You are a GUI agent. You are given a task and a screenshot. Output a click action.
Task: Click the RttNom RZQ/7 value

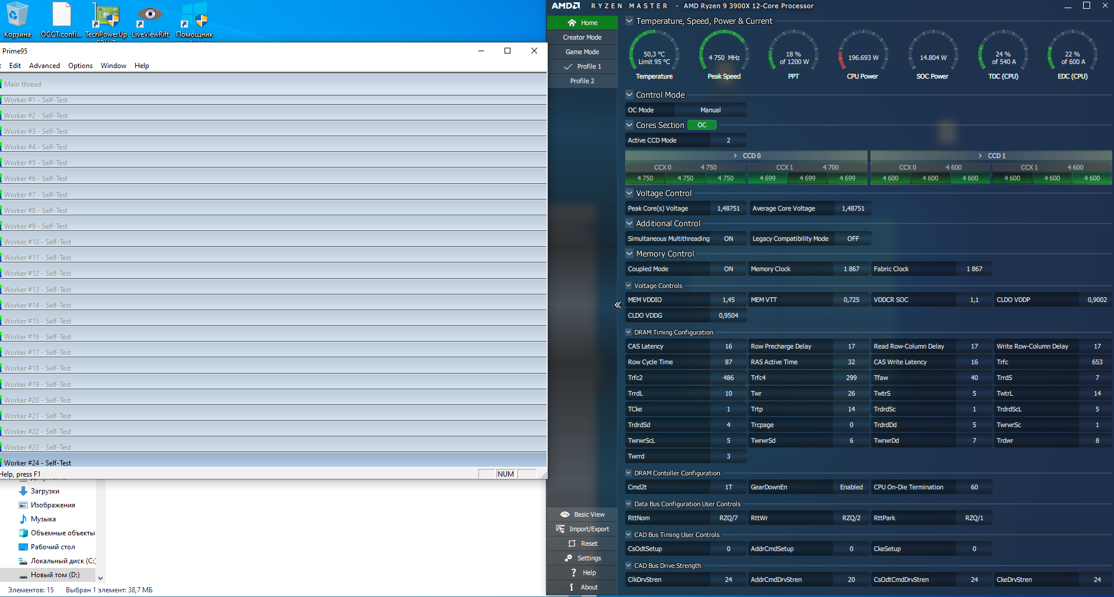(728, 518)
